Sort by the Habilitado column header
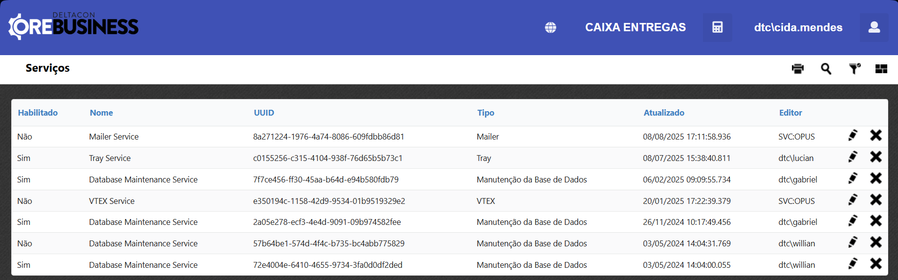Viewport: 898px width, 280px height. [x=38, y=113]
